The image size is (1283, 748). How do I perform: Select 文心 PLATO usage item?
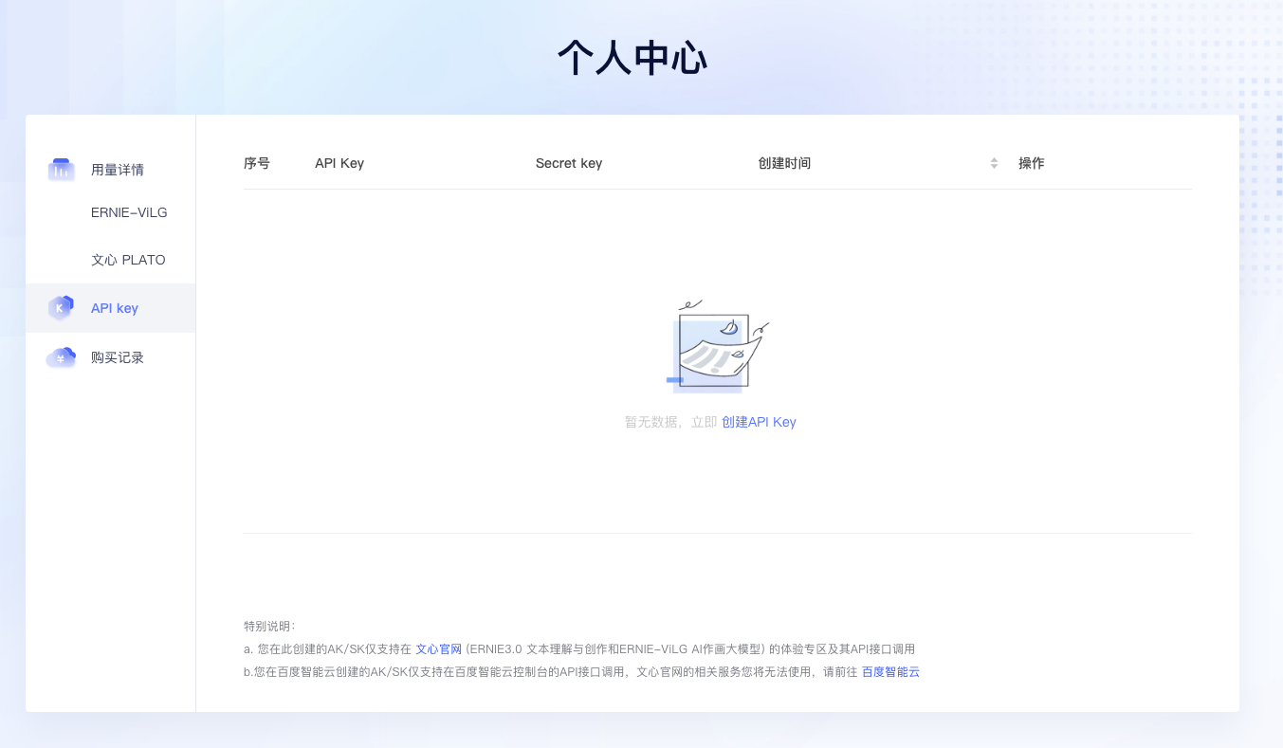[128, 260]
